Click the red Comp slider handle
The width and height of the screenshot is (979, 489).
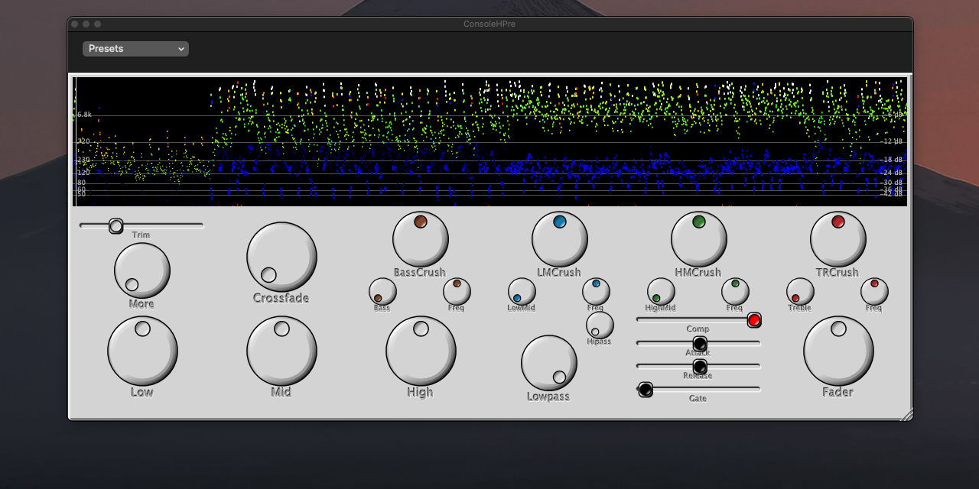point(754,320)
